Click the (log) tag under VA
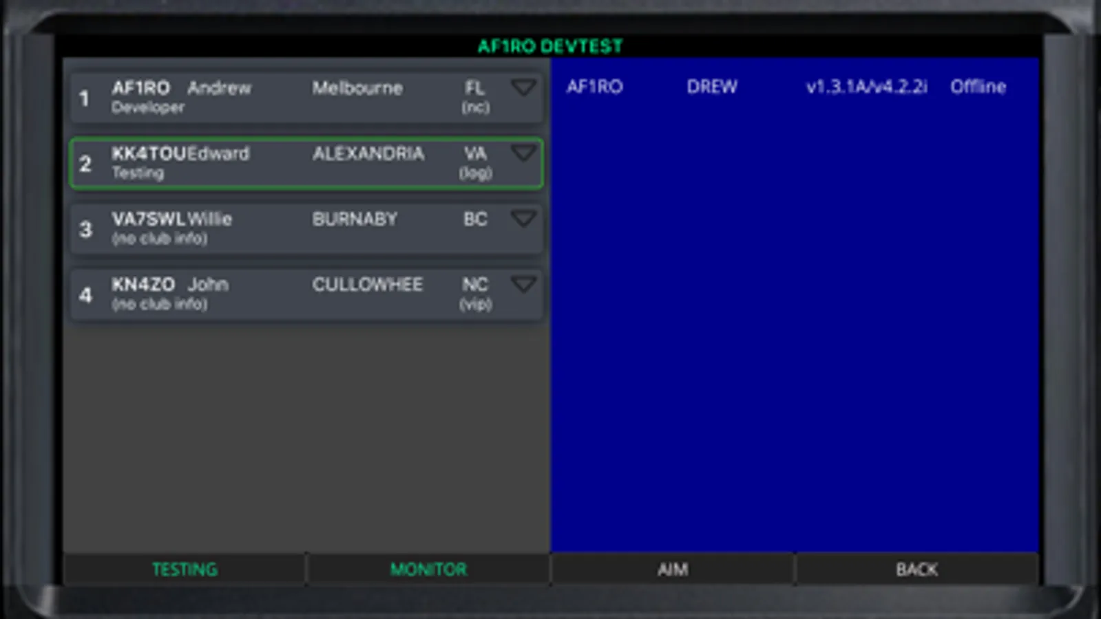This screenshot has height=619, width=1101. 476,173
